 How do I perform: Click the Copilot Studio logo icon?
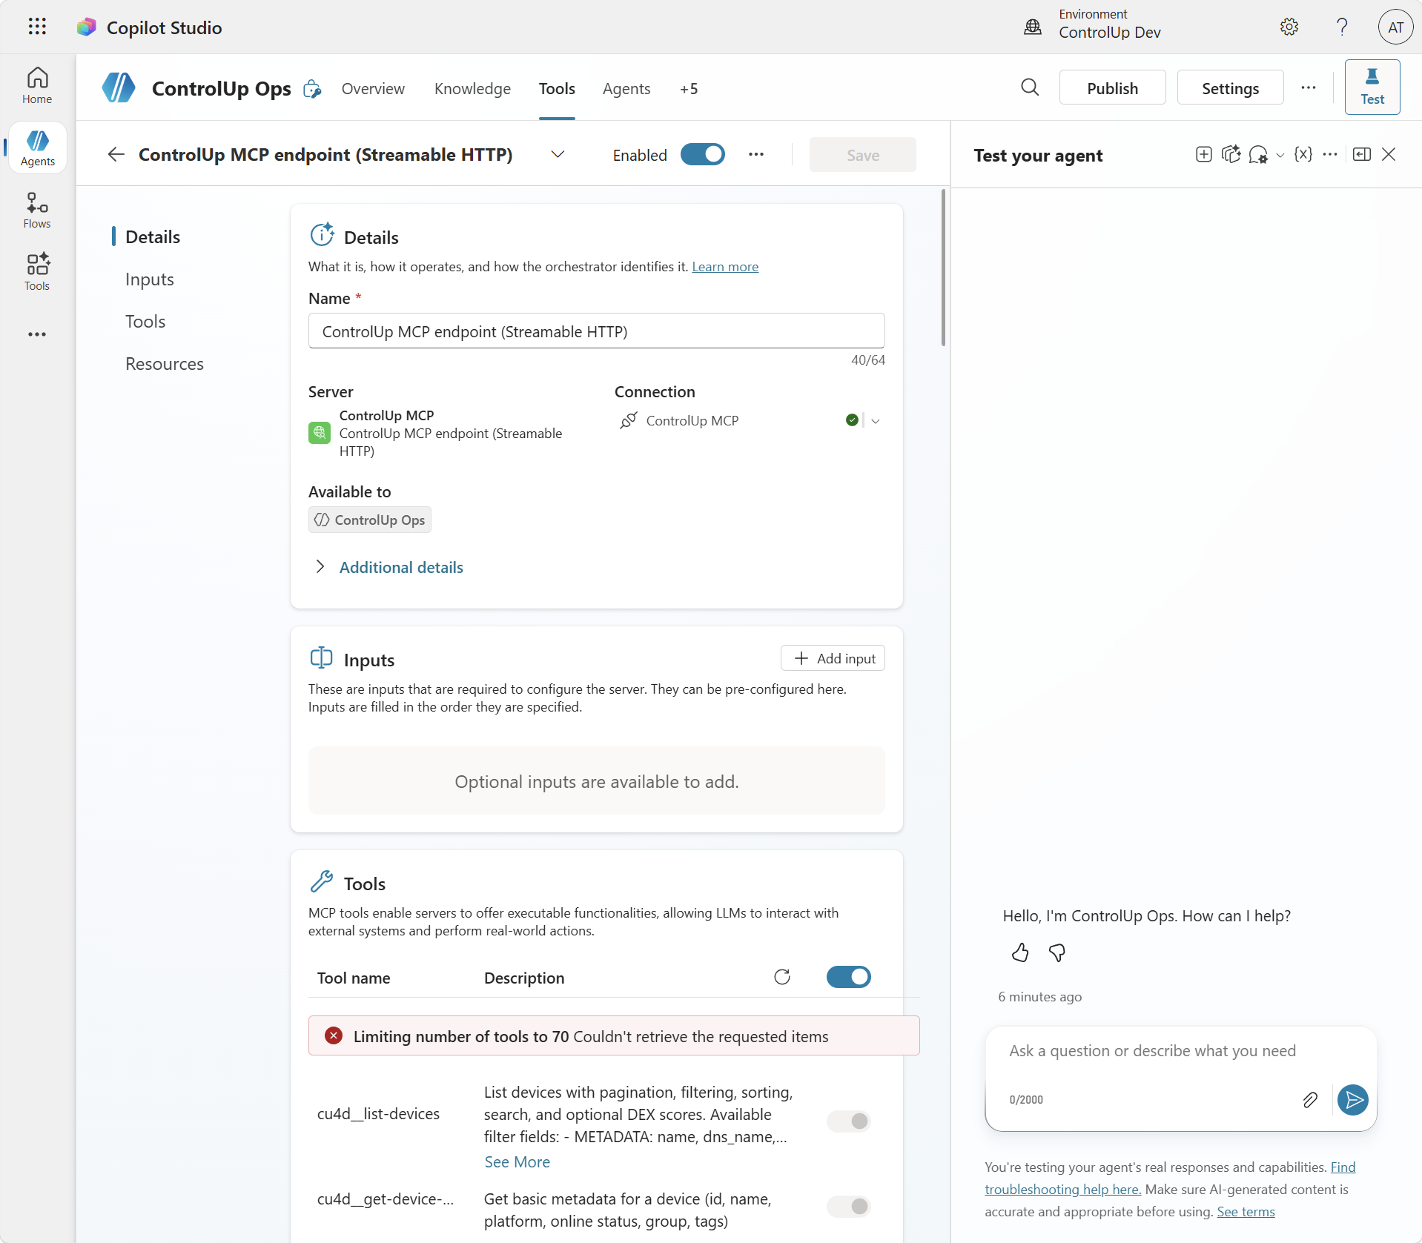[x=87, y=27]
